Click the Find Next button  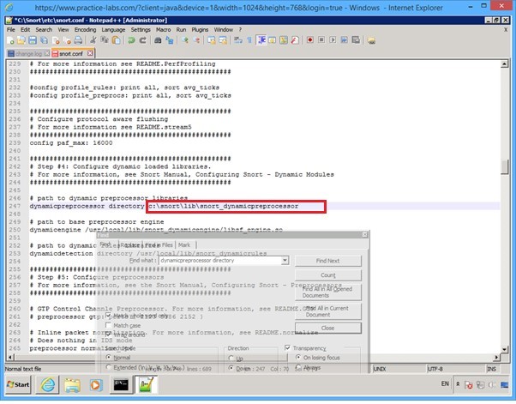coord(327,261)
